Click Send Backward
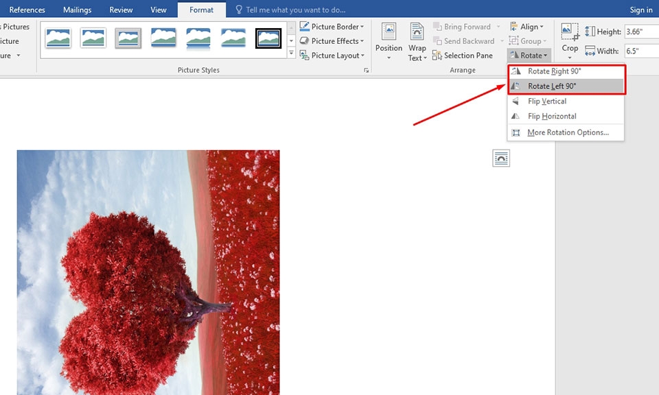 [469, 40]
